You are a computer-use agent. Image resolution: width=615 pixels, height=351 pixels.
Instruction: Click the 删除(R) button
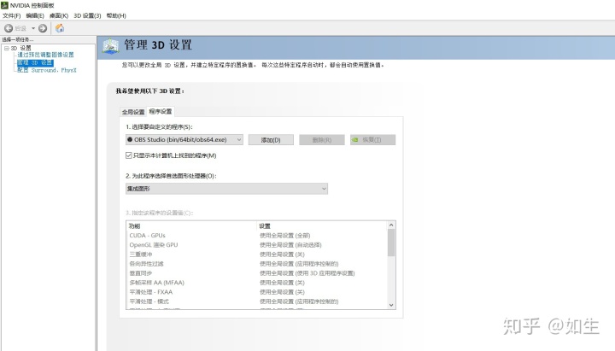322,140
